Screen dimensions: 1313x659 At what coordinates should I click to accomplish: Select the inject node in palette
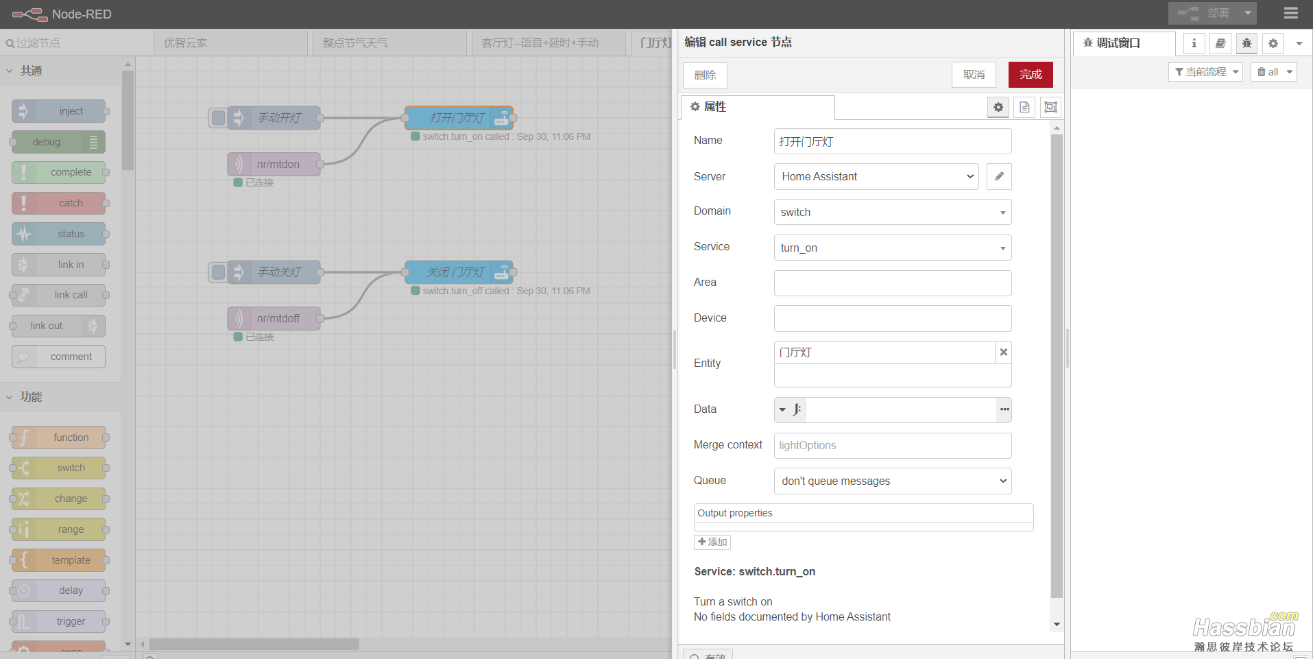59,111
